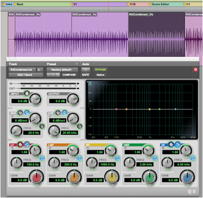
Task: Toggle the HF band IN button
Action: pyautogui.click(x=193, y=158)
